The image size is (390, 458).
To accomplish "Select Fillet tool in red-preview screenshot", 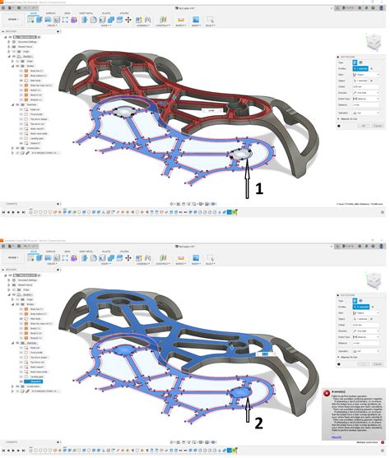I will (x=94, y=20).
